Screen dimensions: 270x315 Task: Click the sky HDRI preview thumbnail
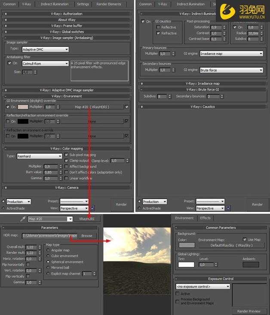tap(137, 261)
